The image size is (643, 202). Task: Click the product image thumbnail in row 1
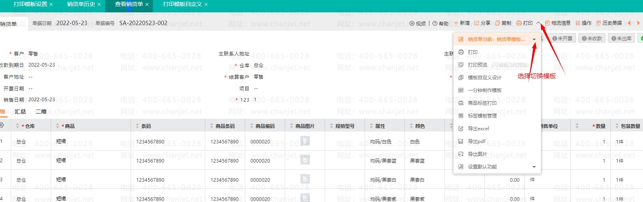305,141
